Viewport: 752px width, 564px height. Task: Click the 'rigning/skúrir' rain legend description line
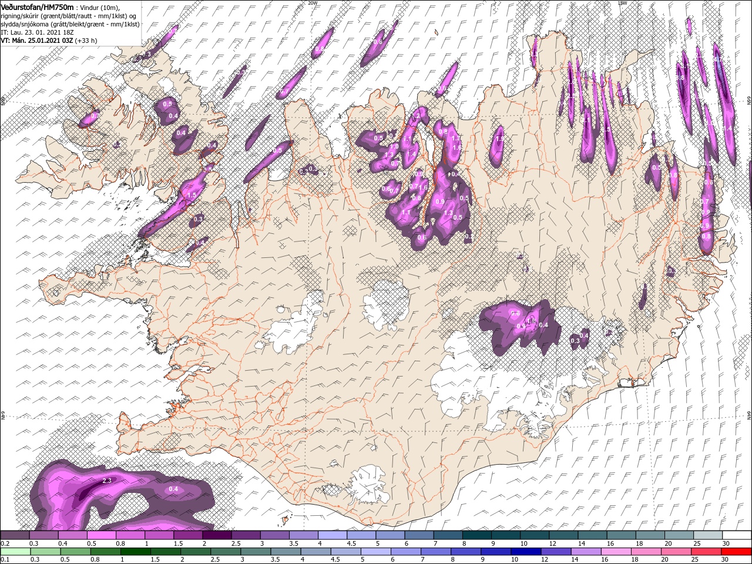(x=68, y=16)
